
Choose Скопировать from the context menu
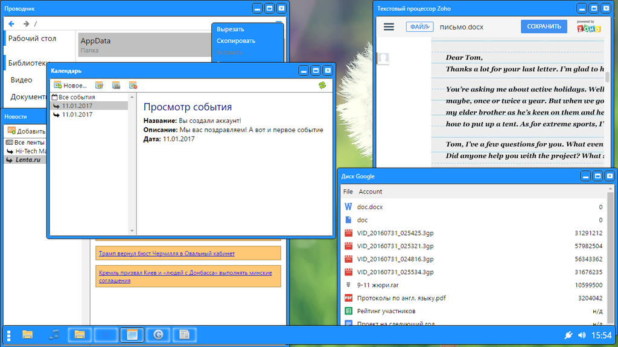pos(236,41)
